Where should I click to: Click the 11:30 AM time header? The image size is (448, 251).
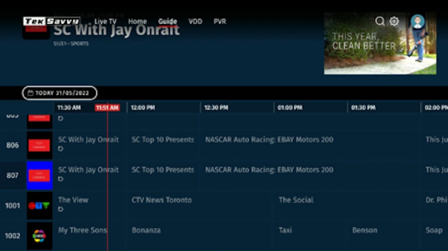click(69, 108)
